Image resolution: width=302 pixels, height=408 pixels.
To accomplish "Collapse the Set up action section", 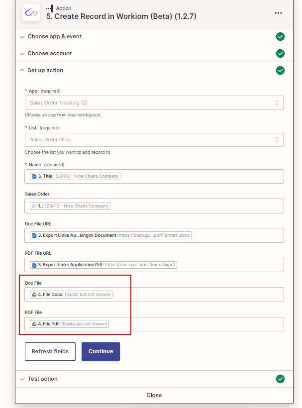I will 154,70.
